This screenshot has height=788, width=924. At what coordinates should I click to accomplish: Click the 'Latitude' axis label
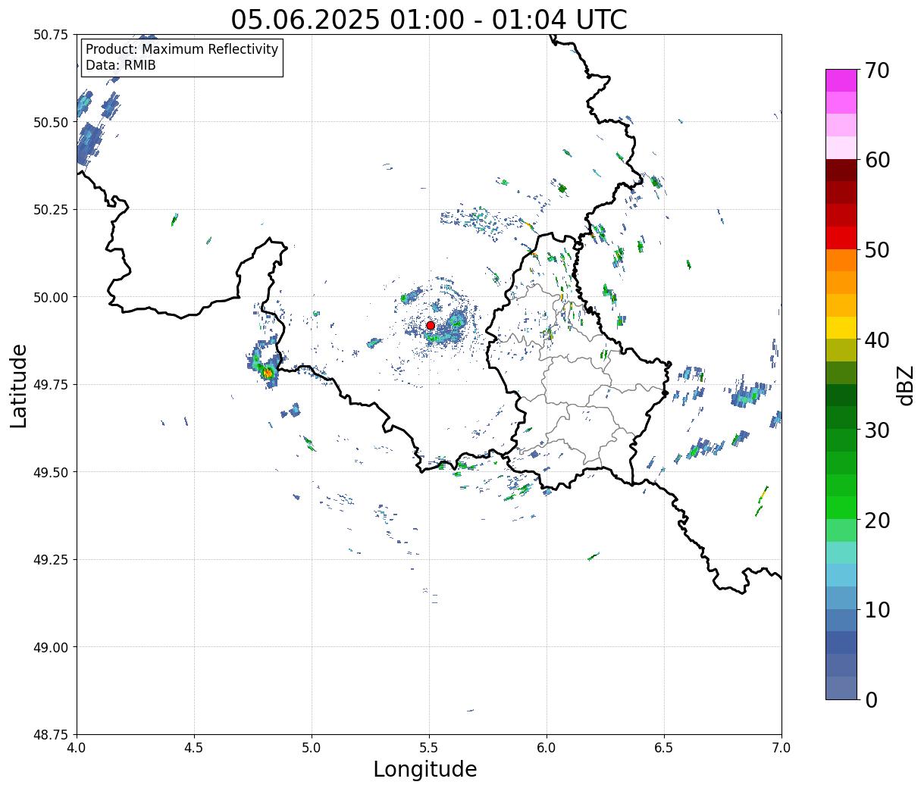19,386
